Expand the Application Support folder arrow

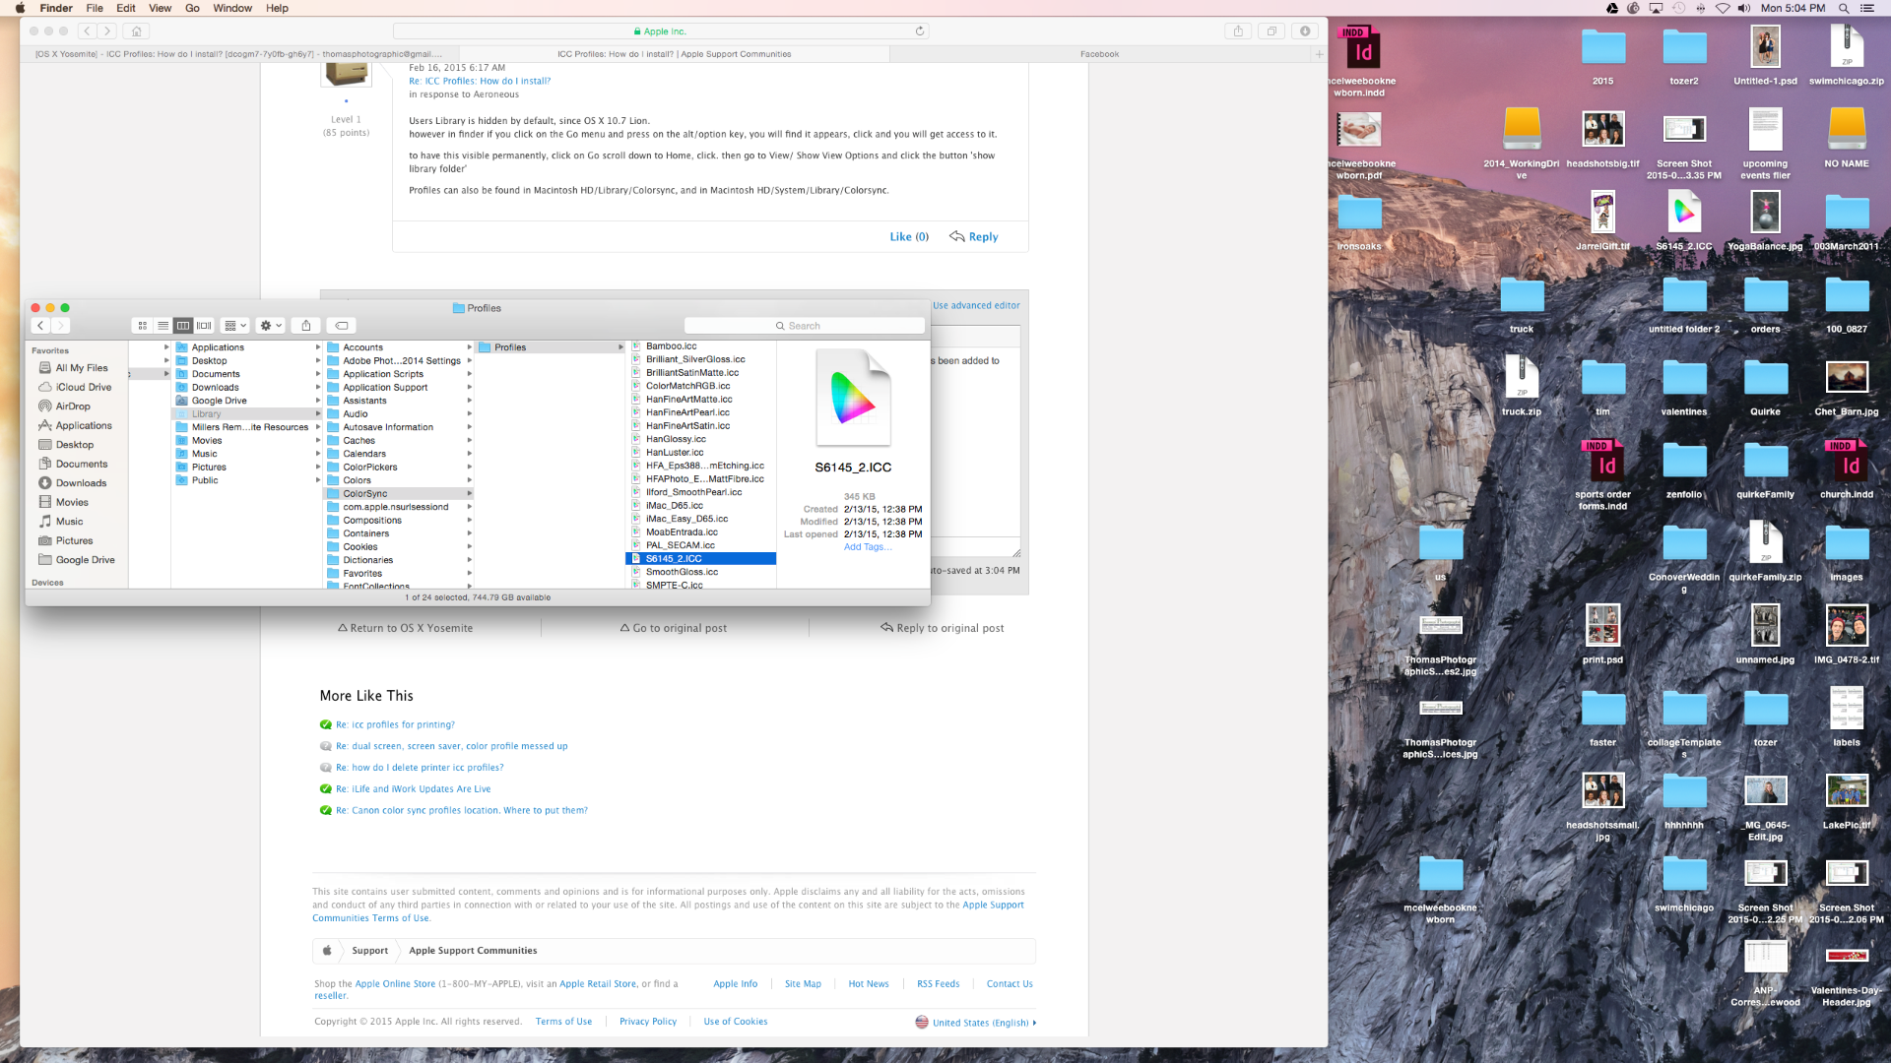(x=470, y=388)
